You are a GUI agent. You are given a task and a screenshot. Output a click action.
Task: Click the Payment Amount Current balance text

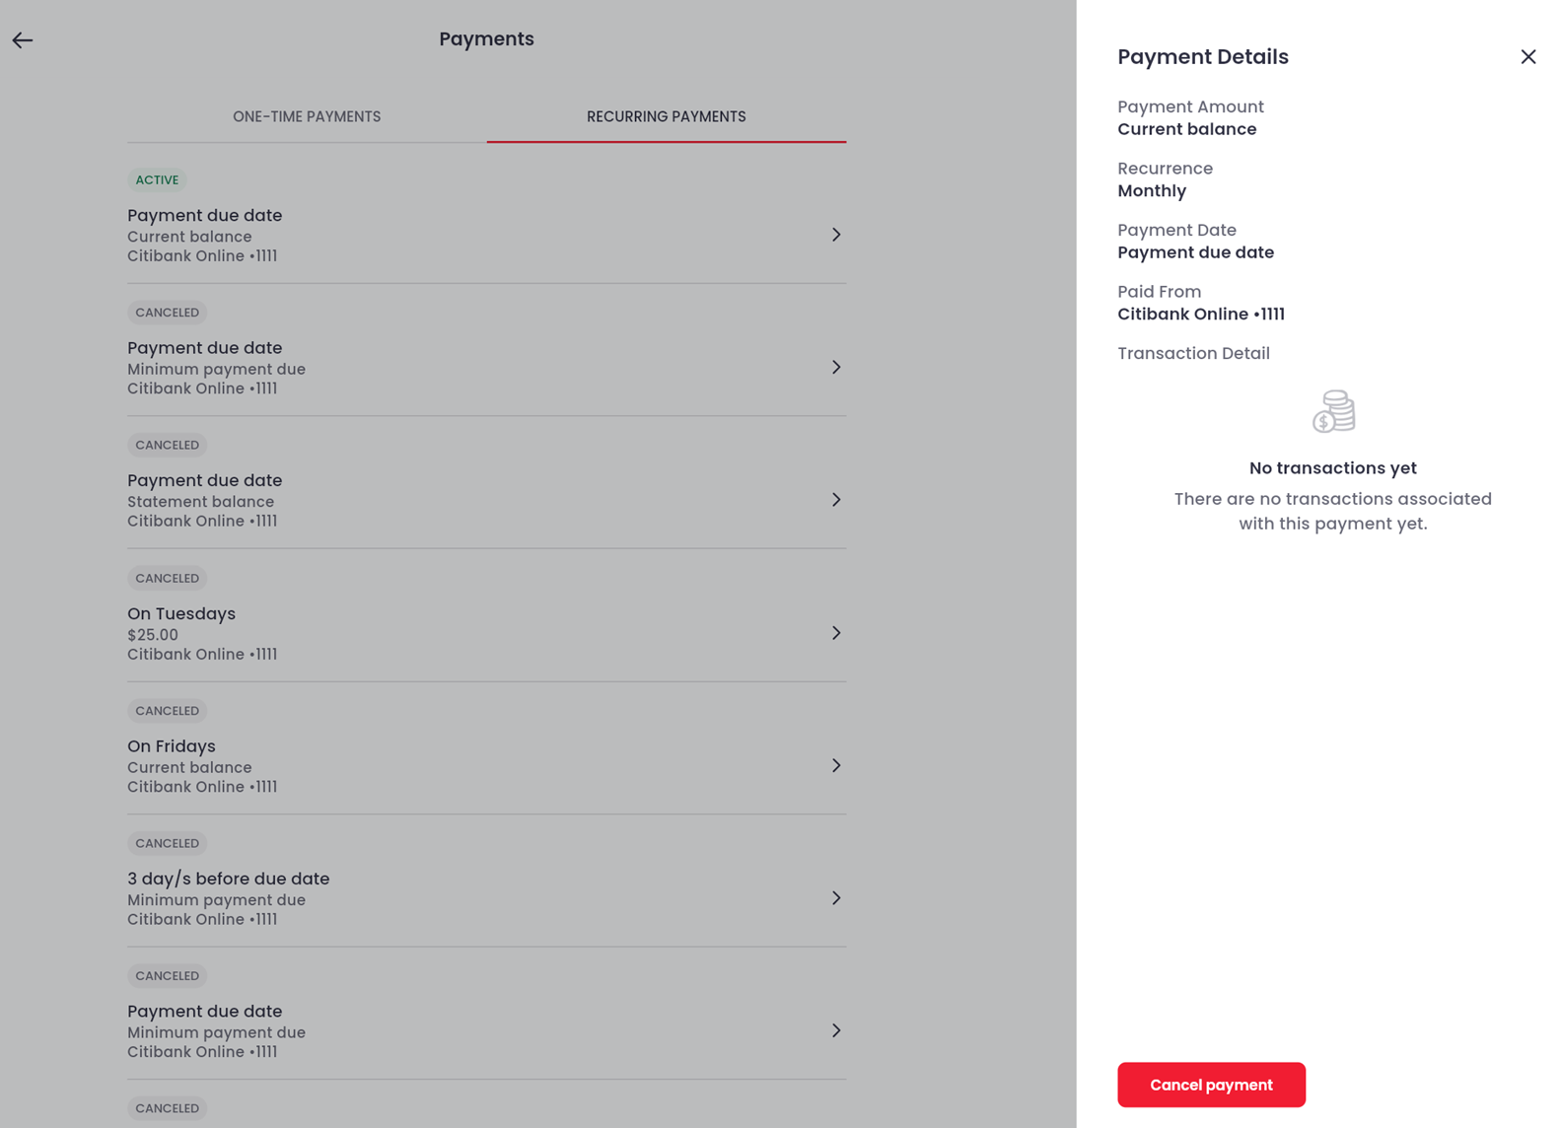click(1186, 129)
